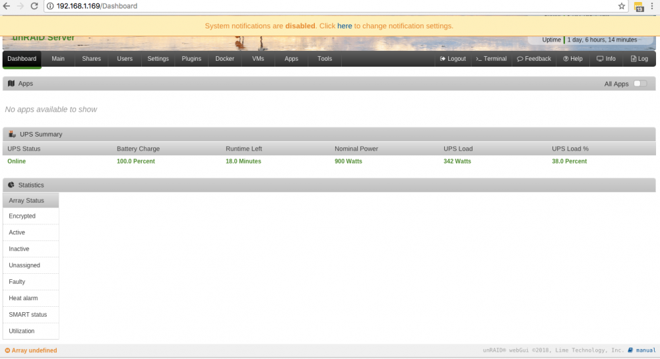Click the Battery Charge column header
Viewport: 660px width, 359px height.
[x=138, y=148]
